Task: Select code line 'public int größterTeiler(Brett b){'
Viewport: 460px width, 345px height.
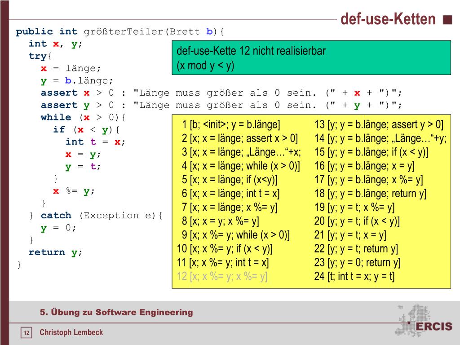Action: tap(120, 31)
